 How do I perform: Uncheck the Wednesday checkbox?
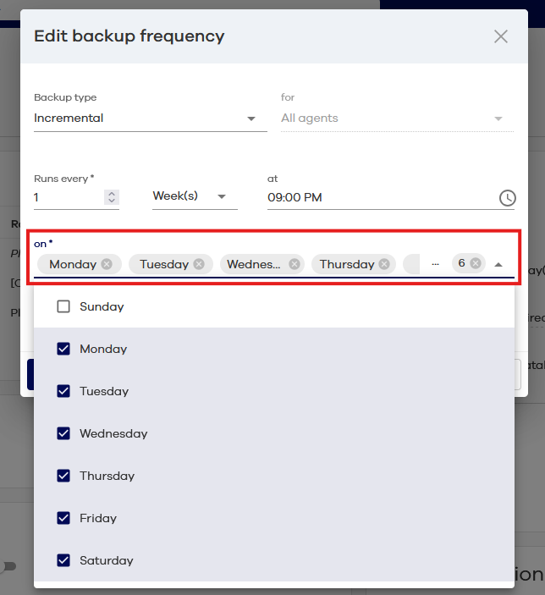click(63, 433)
